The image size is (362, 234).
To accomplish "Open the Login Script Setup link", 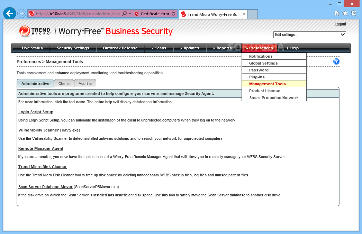I will [x=36, y=112].
